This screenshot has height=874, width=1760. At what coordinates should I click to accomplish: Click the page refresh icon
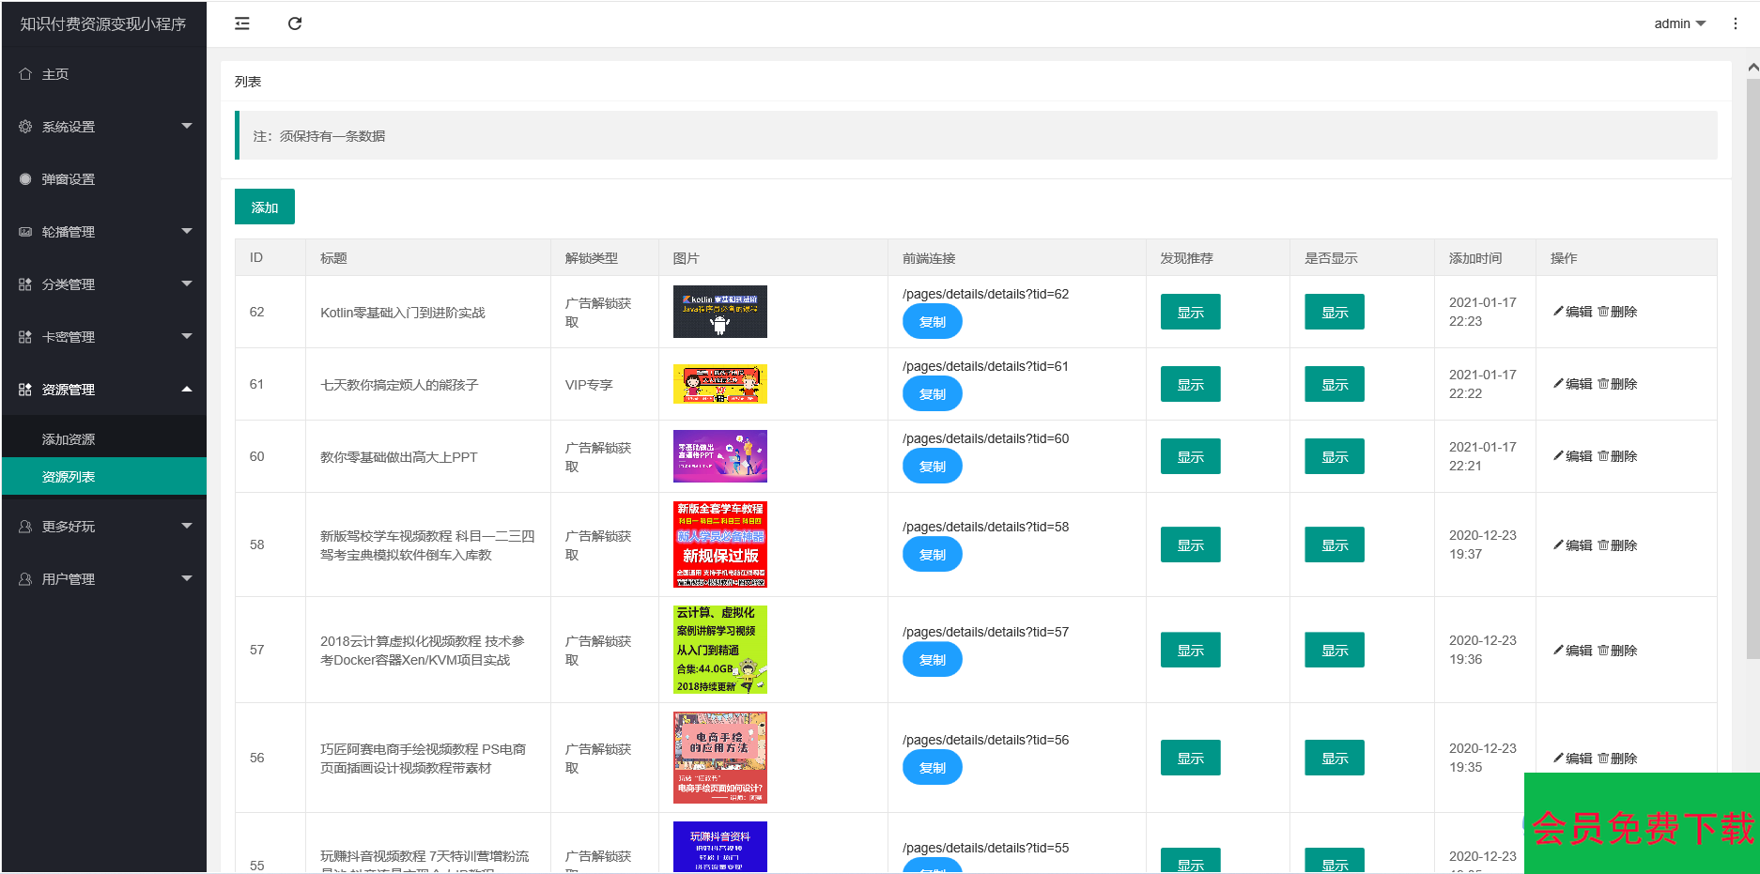(295, 23)
